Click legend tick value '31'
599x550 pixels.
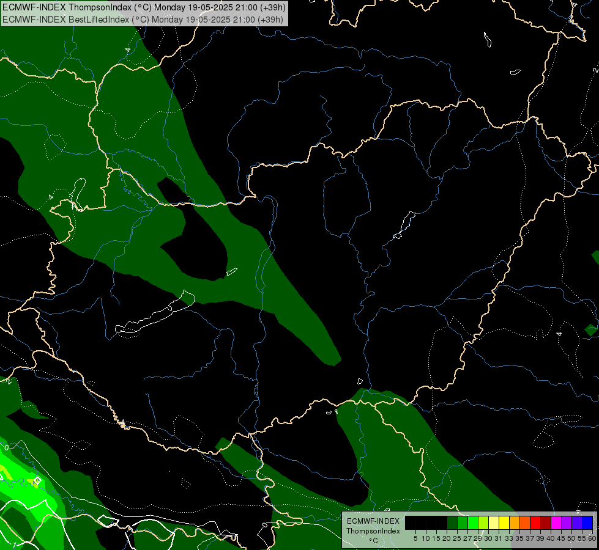pos(499,538)
